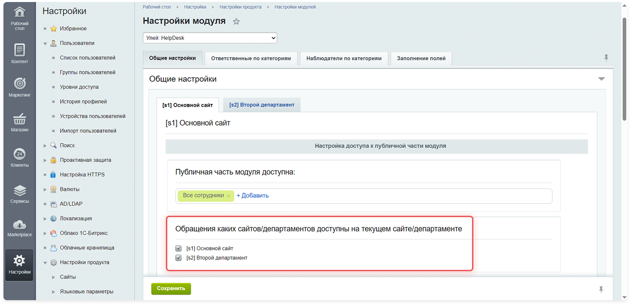Expand the Проактивная защита tree node
631x305 pixels.
(x=45, y=160)
